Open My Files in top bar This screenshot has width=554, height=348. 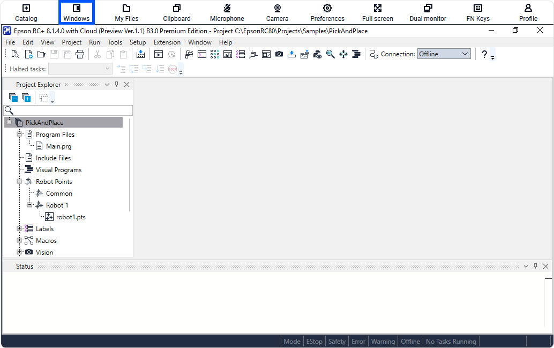pos(126,13)
